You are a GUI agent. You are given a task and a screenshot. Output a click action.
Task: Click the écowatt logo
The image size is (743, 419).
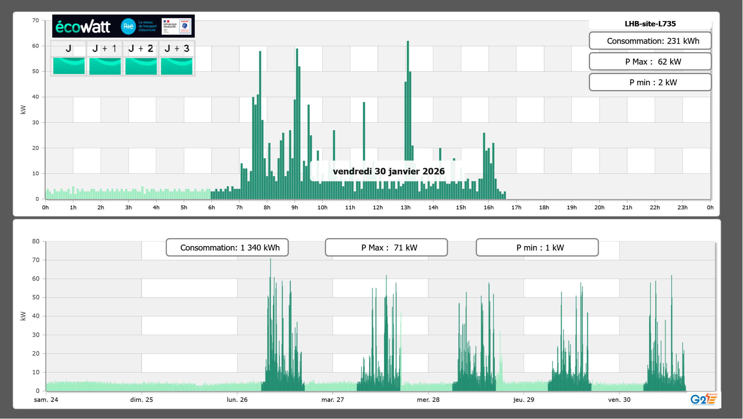coord(83,27)
